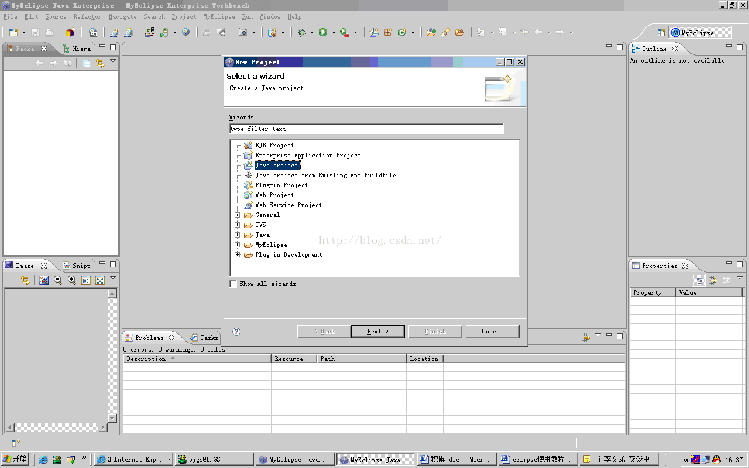Open the Refactor menu

pyautogui.click(x=87, y=16)
